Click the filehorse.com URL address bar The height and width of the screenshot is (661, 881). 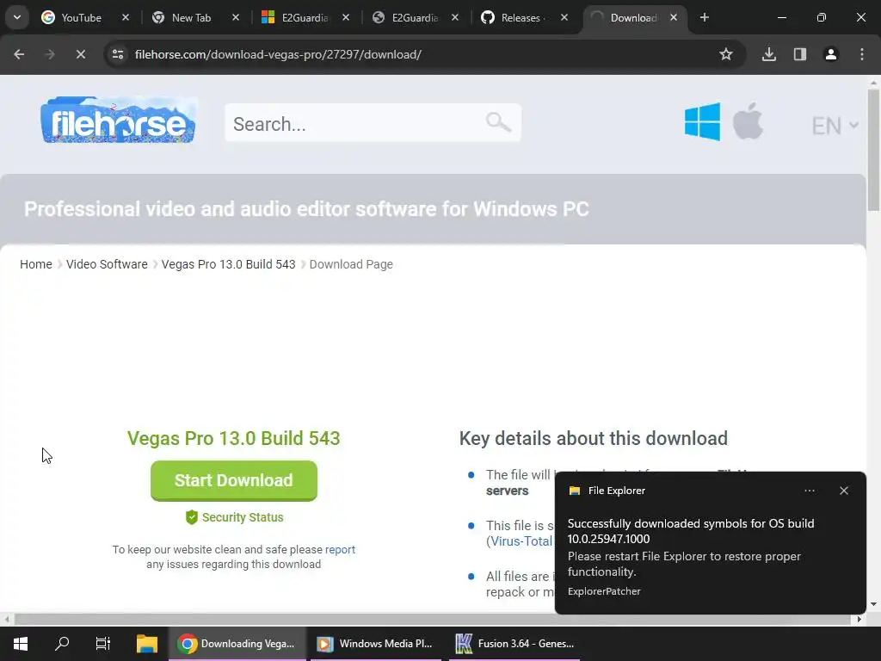278,54
